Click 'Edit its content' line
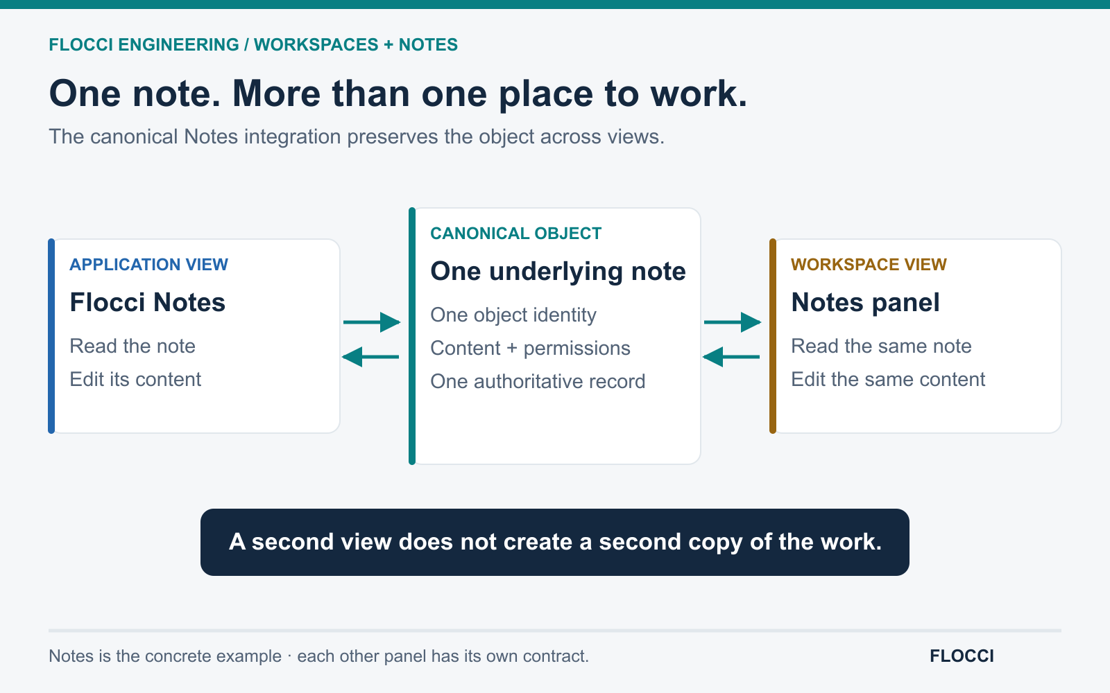 135,379
